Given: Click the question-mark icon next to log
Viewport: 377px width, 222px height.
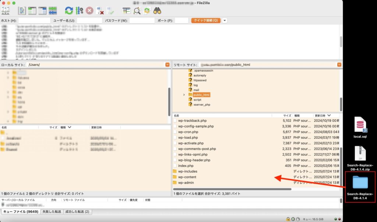Looking at the screenshot, I should (190, 85).
